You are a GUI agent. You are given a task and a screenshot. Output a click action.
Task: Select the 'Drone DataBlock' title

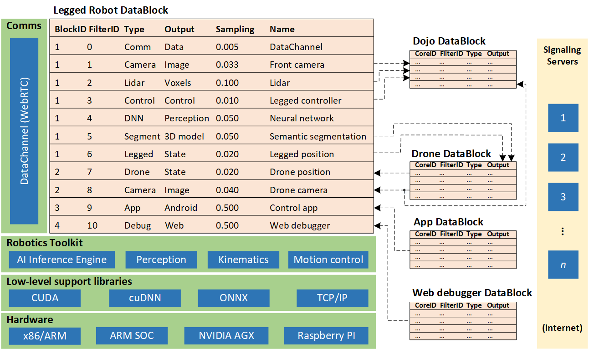tap(451, 154)
